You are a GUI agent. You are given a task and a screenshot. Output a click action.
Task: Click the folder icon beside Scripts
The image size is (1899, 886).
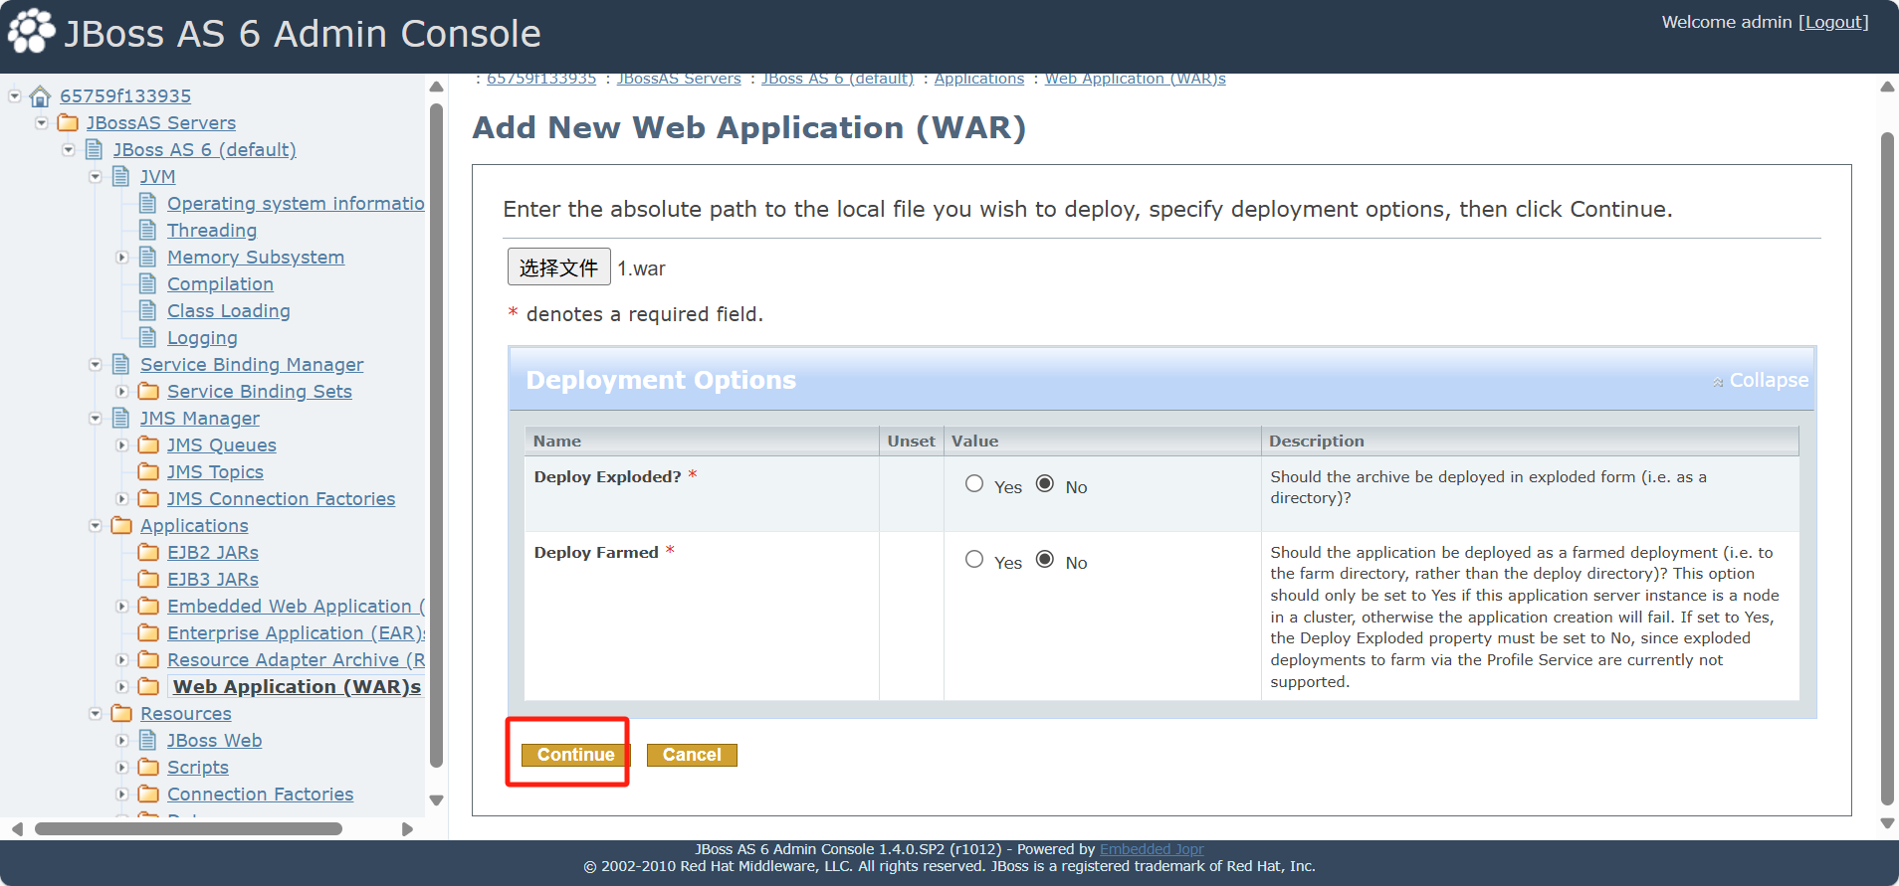(x=148, y=767)
